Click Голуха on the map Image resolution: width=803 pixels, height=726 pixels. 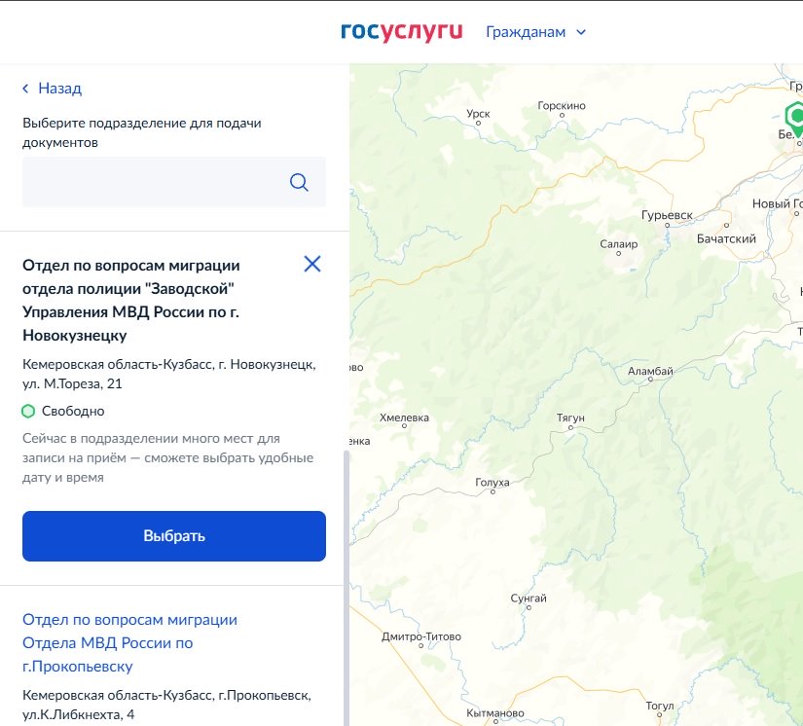pos(493,483)
